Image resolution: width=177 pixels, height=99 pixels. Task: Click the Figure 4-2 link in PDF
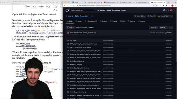pos(51,82)
